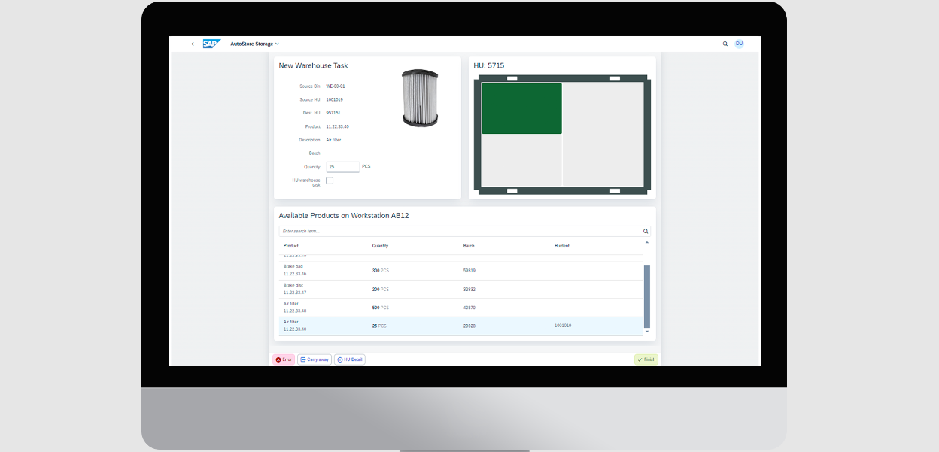The image size is (939, 452).
Task: Select the green compartment of HU 5715
Action: [x=521, y=108]
